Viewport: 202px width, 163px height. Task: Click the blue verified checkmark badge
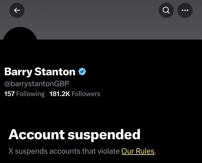82,72
